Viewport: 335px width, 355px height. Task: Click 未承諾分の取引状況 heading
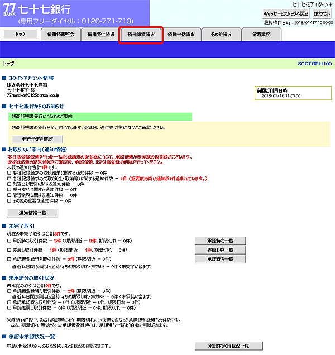pos(31,278)
